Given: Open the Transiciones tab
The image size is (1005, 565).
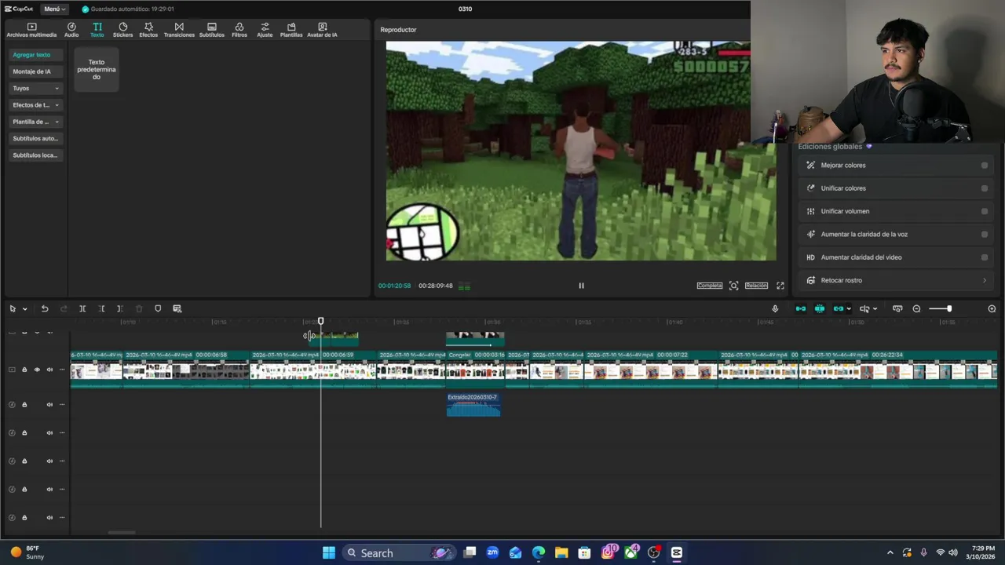Looking at the screenshot, I should pos(179,30).
